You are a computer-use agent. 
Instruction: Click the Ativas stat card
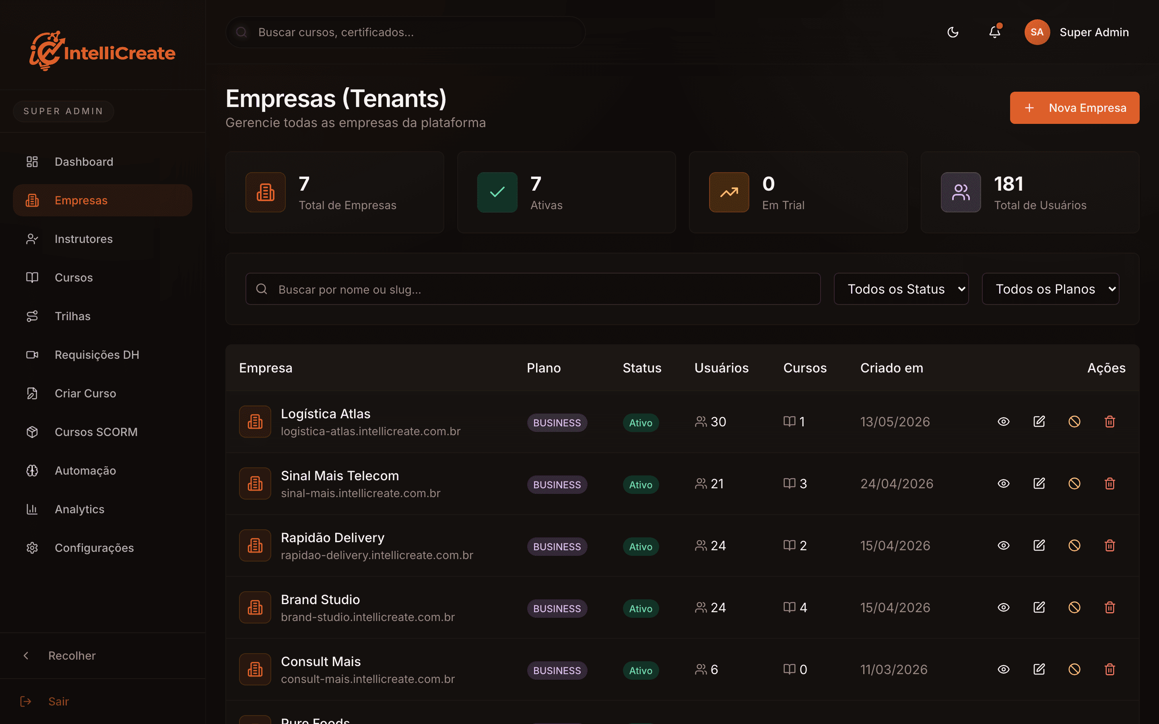click(x=566, y=193)
